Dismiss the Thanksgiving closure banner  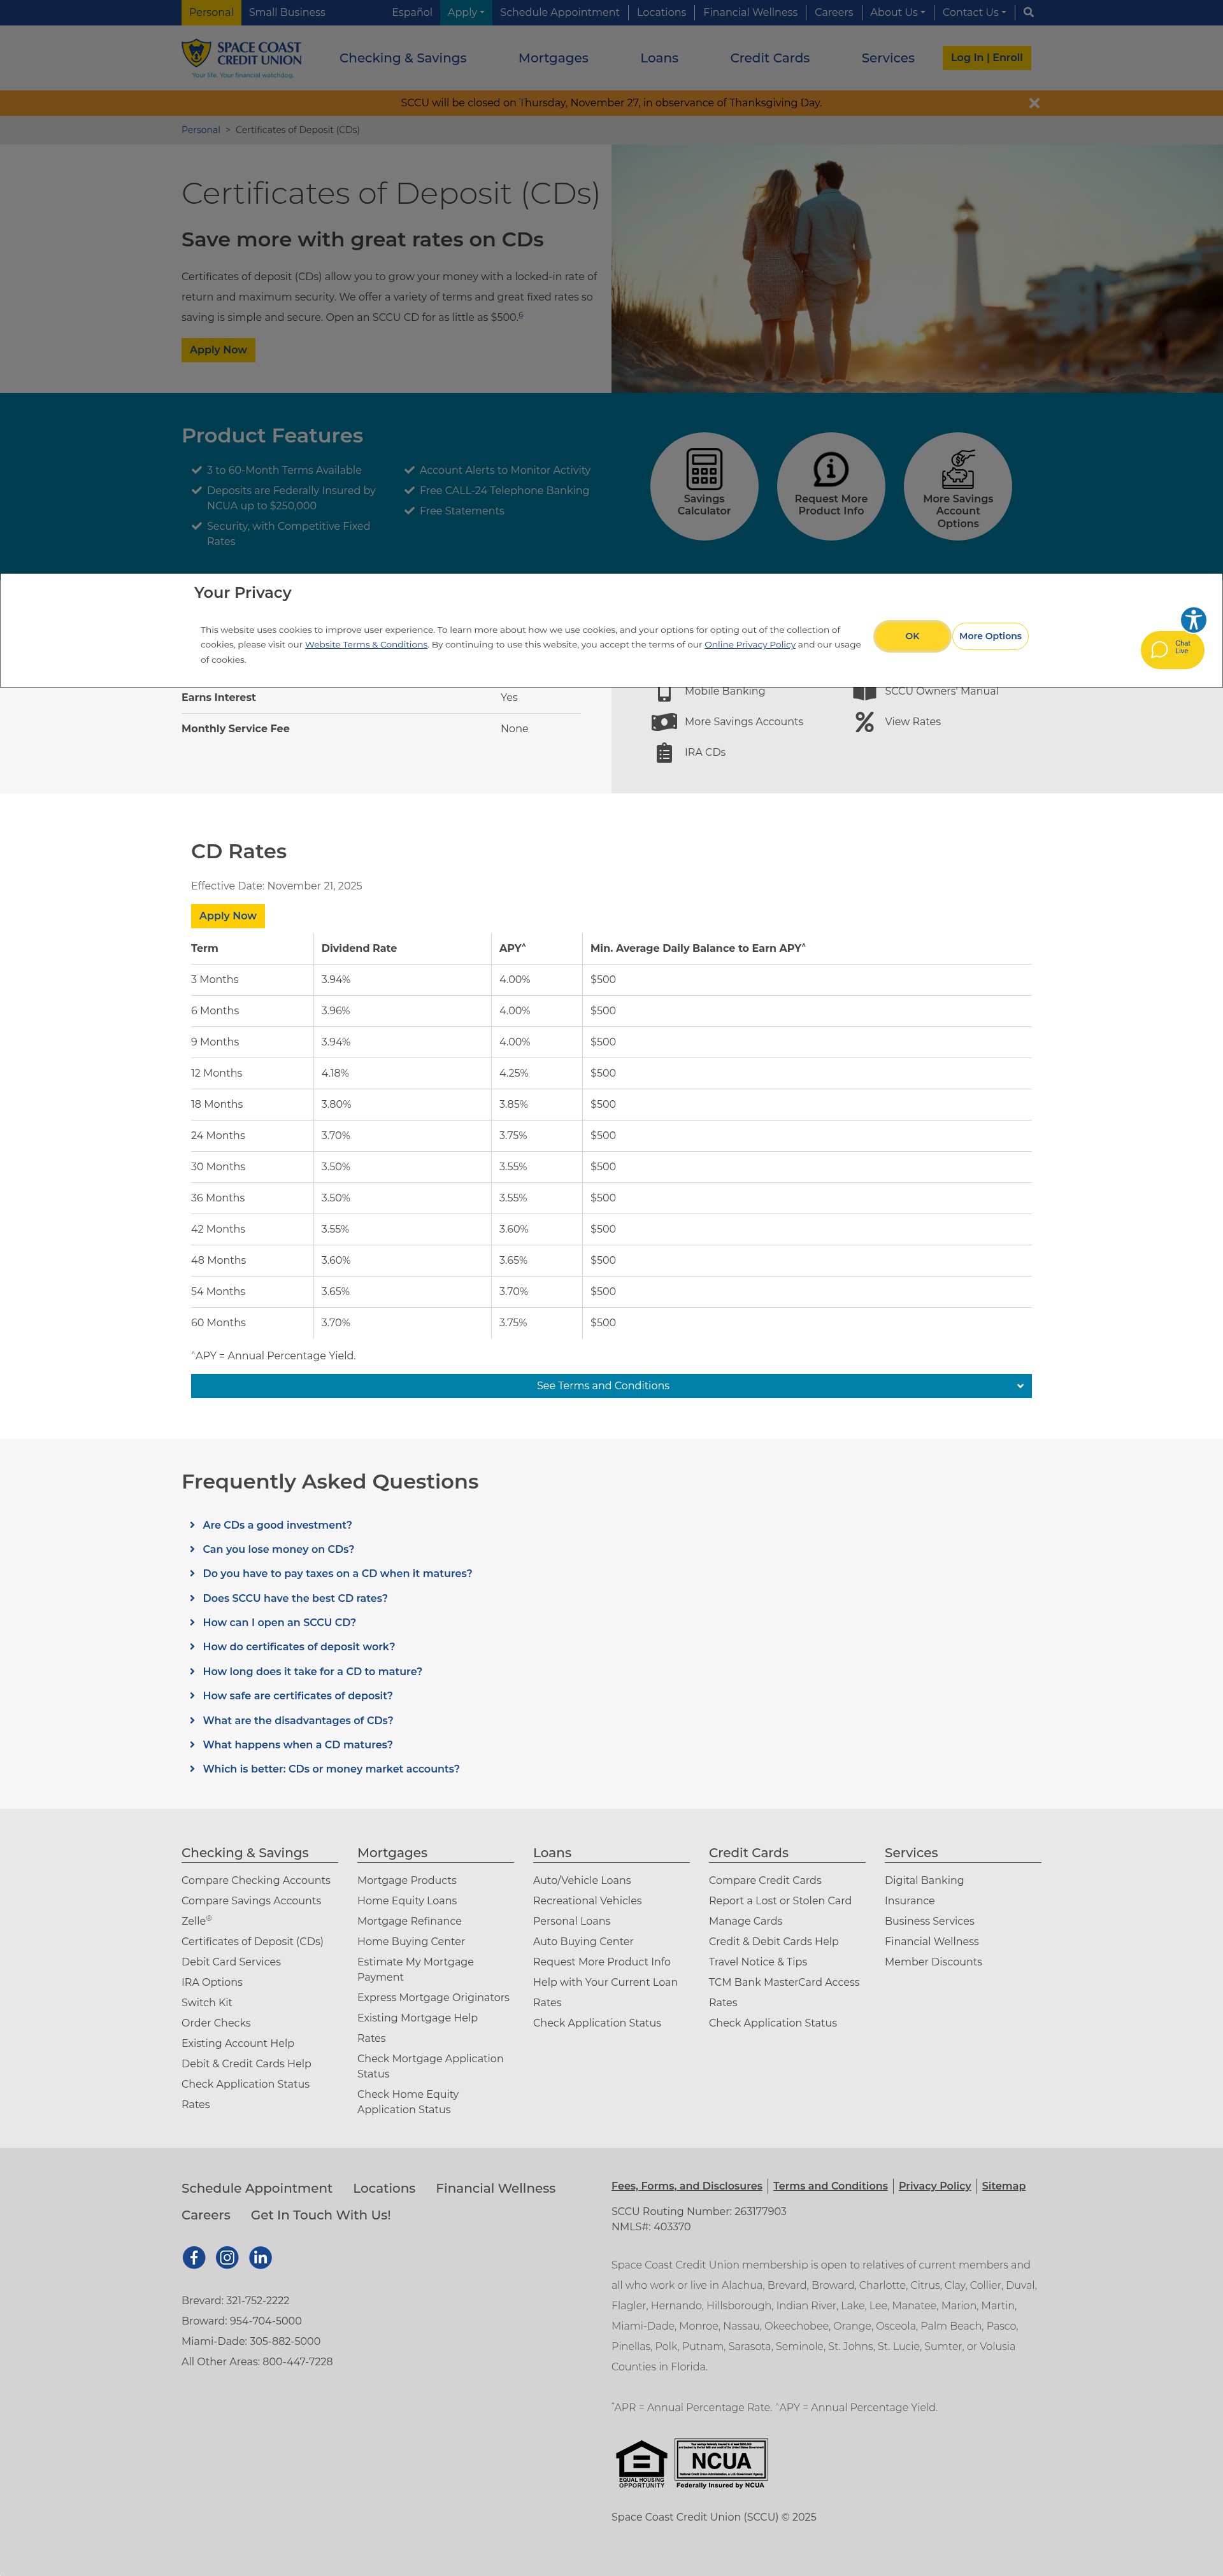click(x=1034, y=103)
